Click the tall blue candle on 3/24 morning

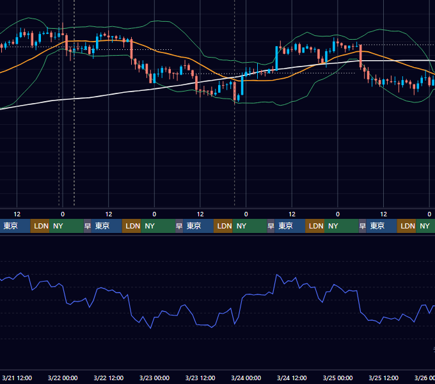[x=276, y=58]
